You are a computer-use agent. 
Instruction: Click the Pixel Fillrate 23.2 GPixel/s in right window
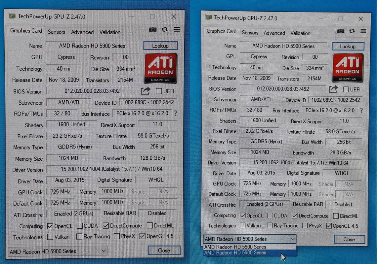coord(259,131)
